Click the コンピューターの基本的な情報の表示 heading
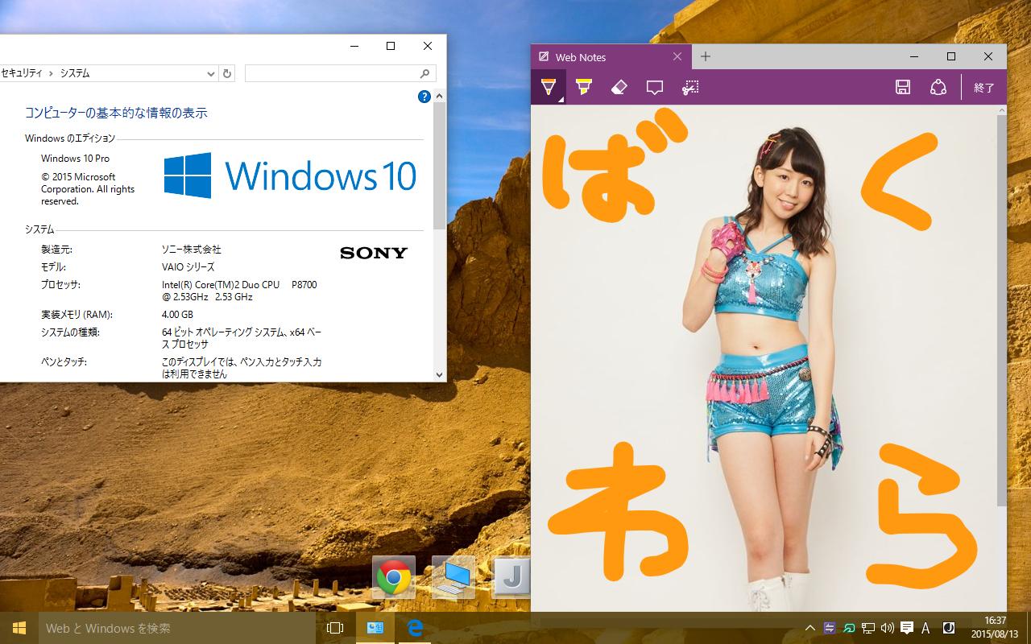 coord(116,113)
